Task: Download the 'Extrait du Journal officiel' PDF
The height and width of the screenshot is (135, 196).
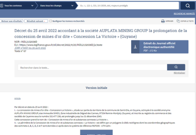Action: tap(160, 47)
